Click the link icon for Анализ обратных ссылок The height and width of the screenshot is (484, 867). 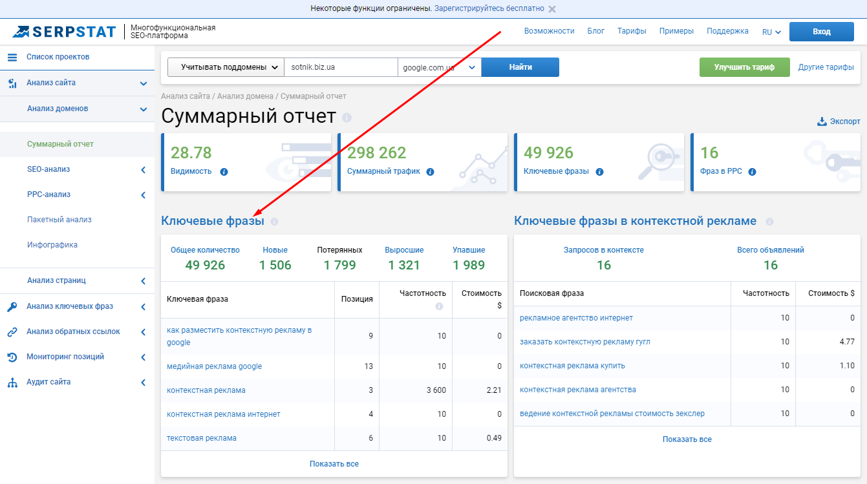pyautogui.click(x=12, y=332)
